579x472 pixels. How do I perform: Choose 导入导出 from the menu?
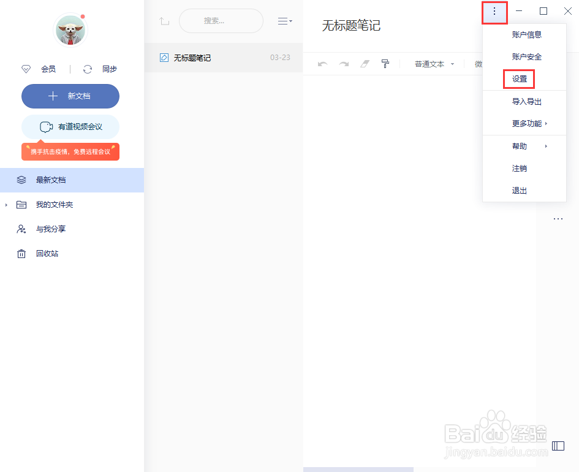524,102
